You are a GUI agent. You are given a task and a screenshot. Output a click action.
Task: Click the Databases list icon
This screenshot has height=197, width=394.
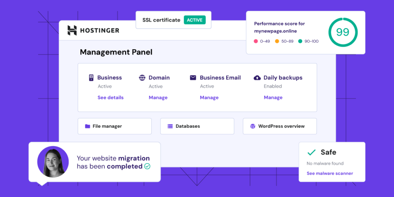click(170, 126)
